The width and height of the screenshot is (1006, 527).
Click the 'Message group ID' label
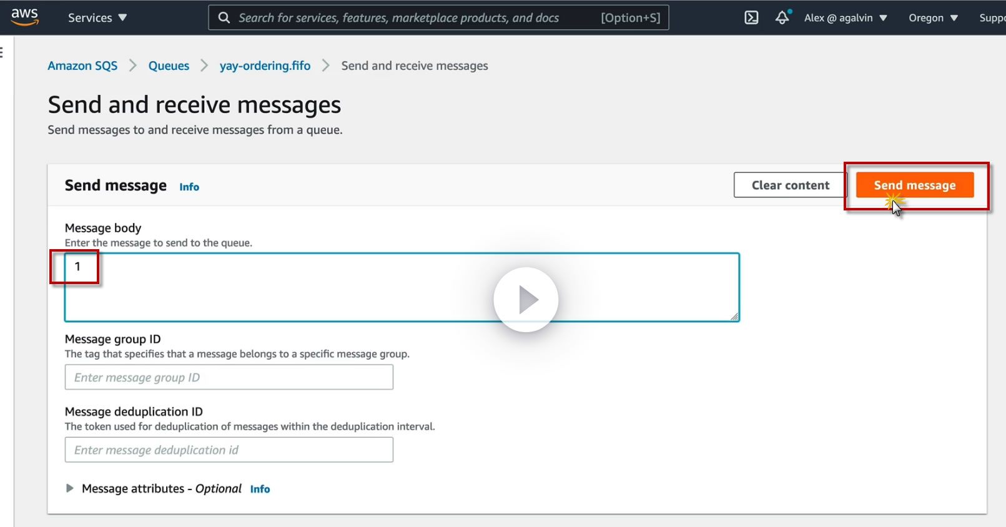(113, 339)
